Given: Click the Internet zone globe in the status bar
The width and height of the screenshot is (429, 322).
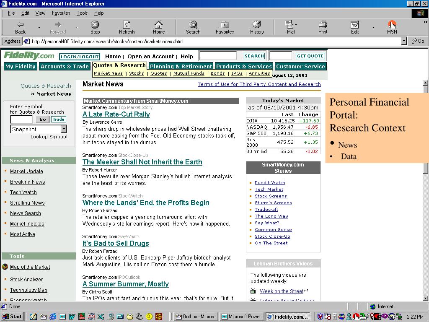Looking at the screenshot, I should pos(372,306).
